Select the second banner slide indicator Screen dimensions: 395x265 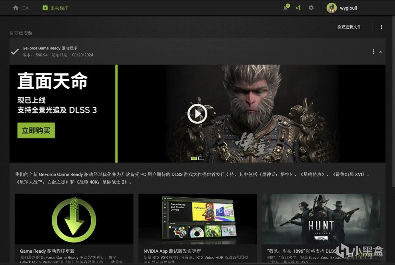(x=201, y=158)
